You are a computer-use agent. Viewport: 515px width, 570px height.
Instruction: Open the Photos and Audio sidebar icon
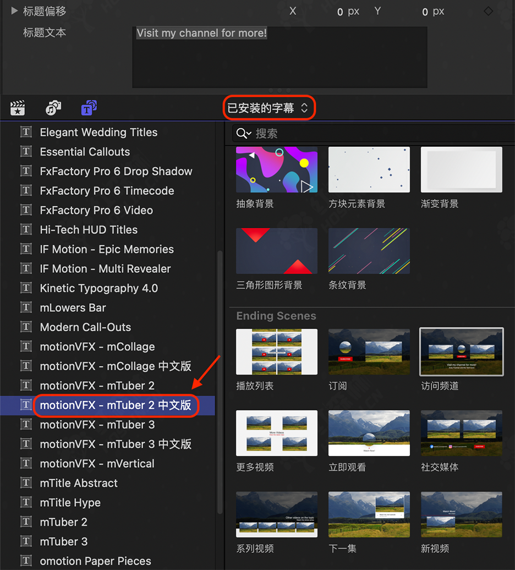point(53,108)
